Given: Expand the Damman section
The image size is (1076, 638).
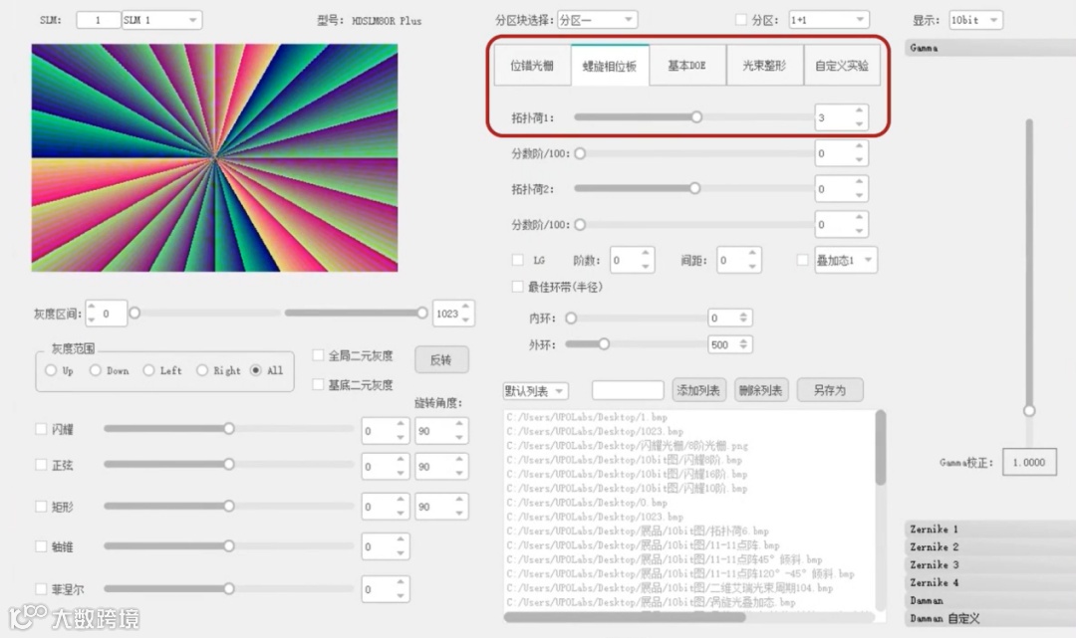Looking at the screenshot, I should coord(990,600).
